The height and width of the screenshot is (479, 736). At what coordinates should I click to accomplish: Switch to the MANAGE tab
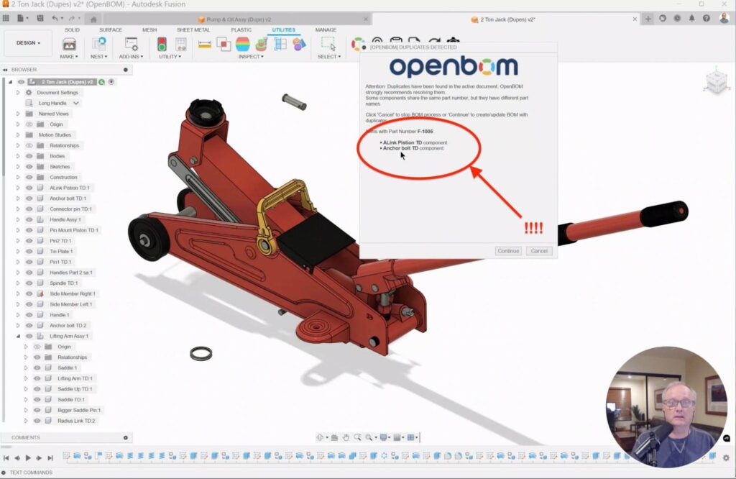326,29
